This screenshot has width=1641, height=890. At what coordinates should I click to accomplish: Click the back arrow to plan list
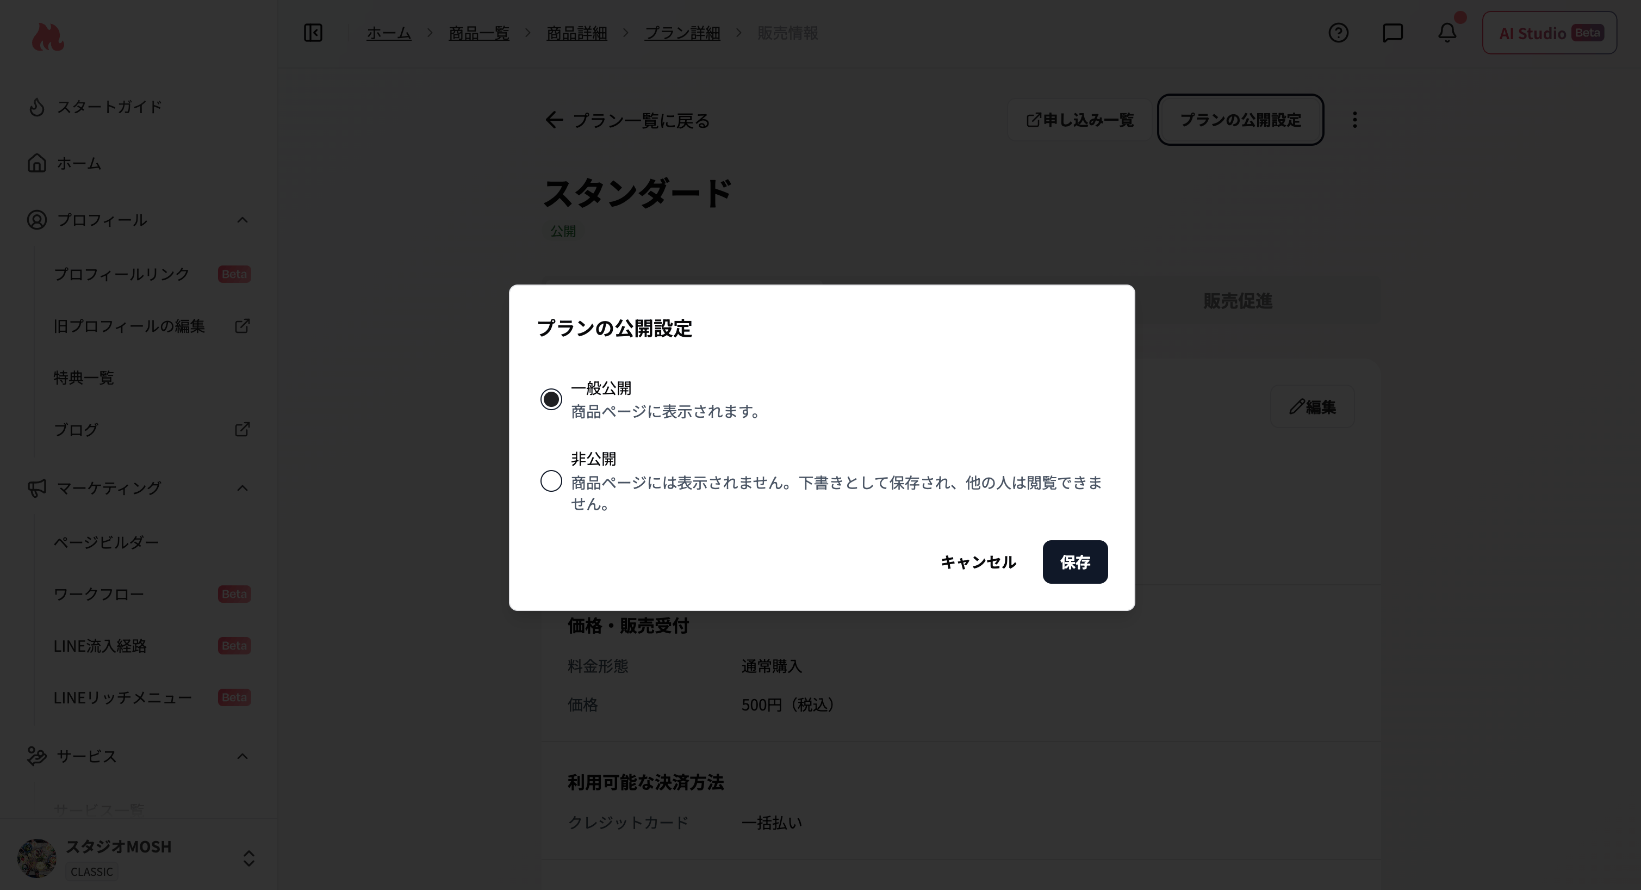(x=554, y=120)
